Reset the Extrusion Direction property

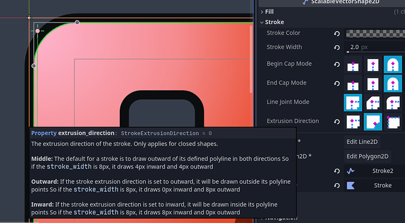[x=337, y=122]
